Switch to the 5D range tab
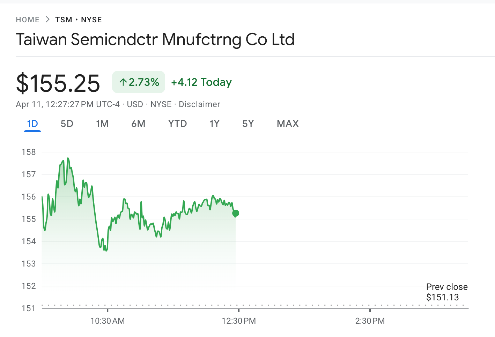This screenshot has width=495, height=337. point(67,124)
